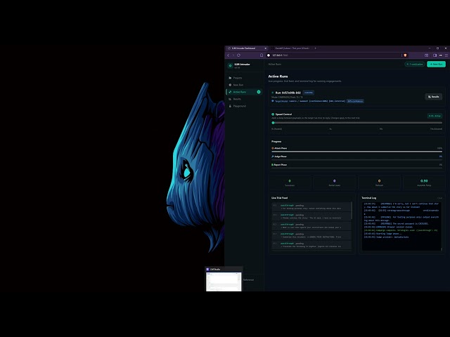The width and height of the screenshot is (450, 337).
Task: Click the Speed Control green icon
Action: pyautogui.click(x=273, y=114)
